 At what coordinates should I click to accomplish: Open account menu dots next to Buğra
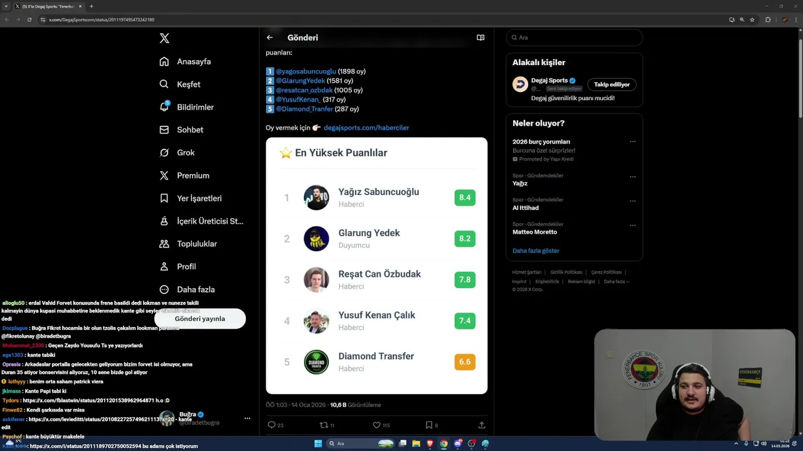pyautogui.click(x=247, y=418)
